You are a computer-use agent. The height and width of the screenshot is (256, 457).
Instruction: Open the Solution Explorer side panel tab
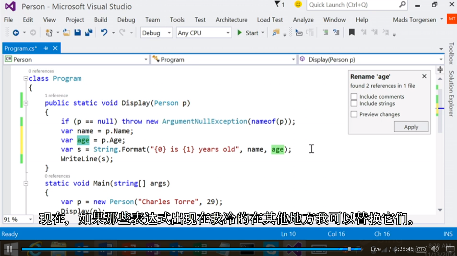coord(451,93)
